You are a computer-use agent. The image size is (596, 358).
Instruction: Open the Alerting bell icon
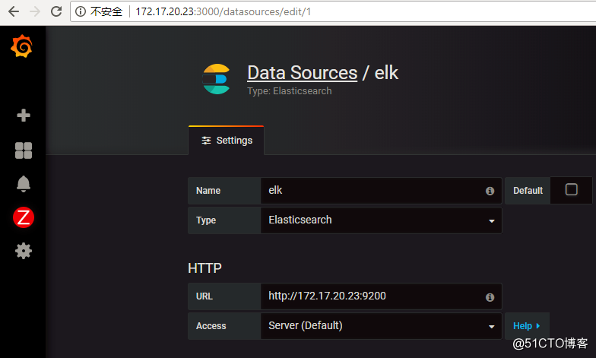[24, 184]
